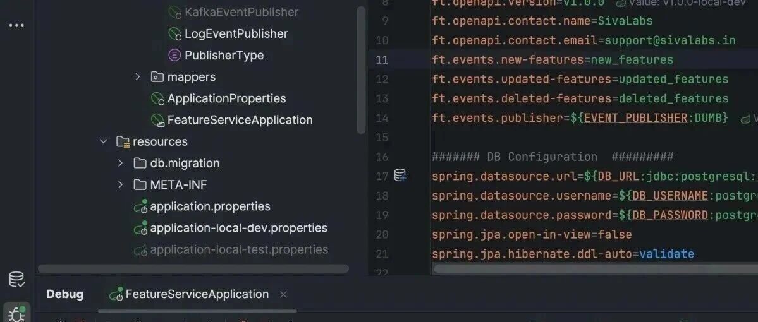Select the PublisherType enum icon
The image size is (758, 322).
(x=174, y=56)
